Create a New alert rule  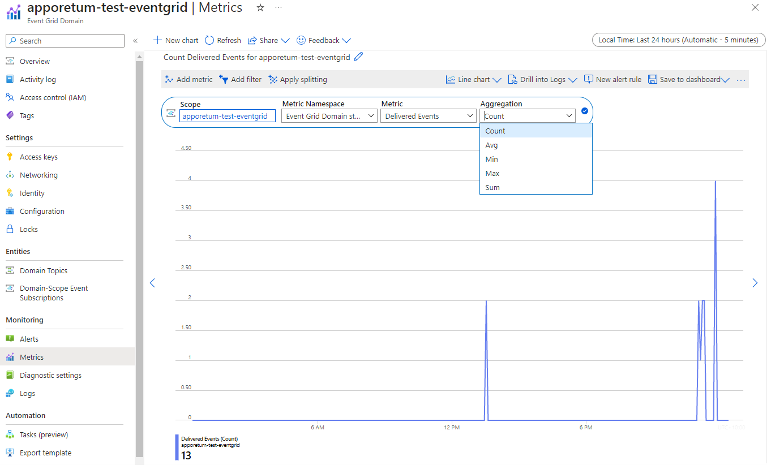[612, 79]
